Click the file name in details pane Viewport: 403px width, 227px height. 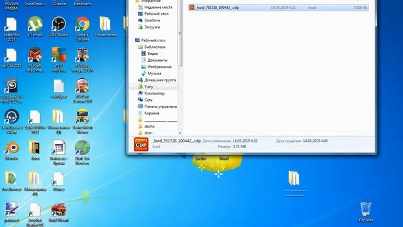[177, 141]
